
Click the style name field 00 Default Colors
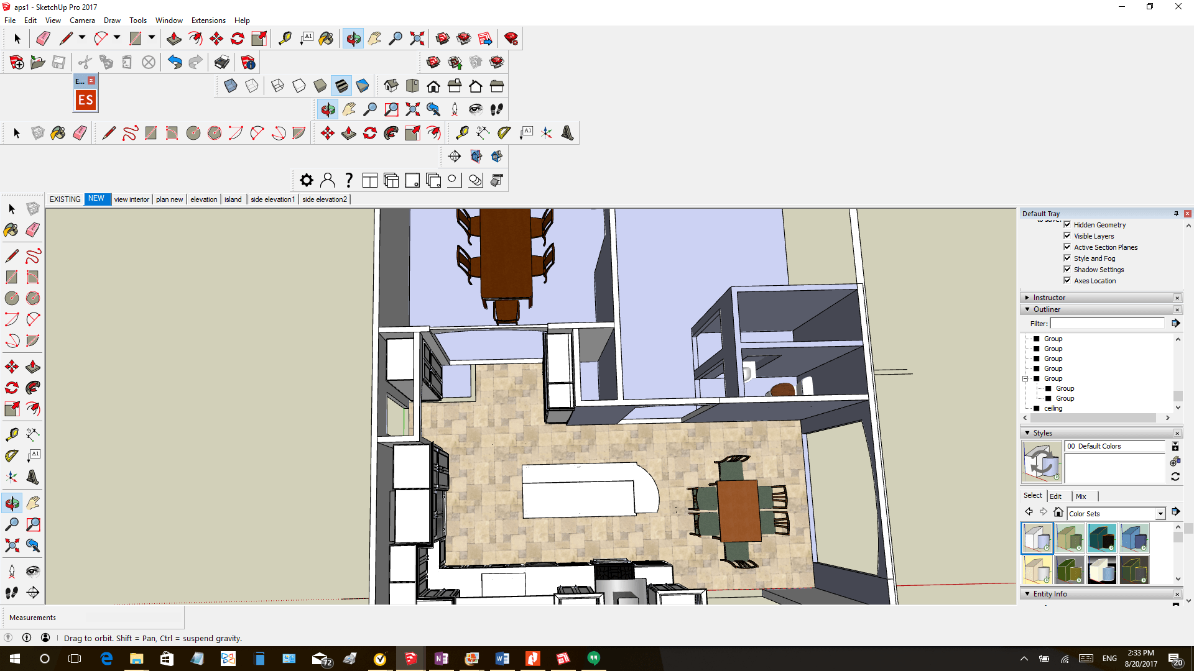point(1114,446)
